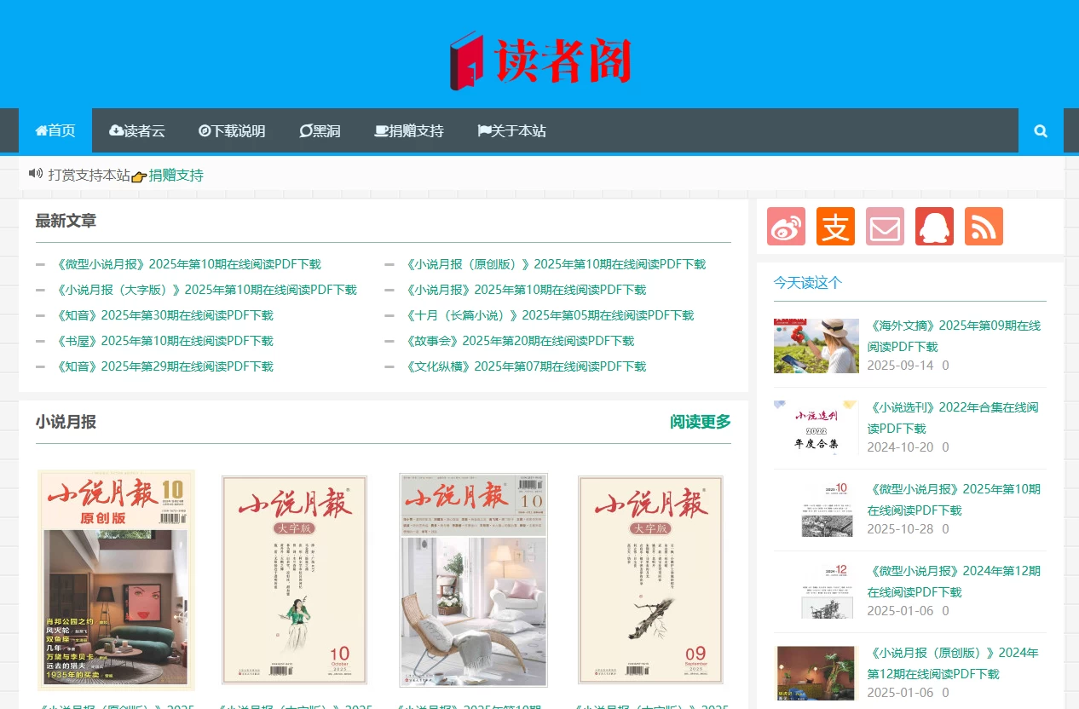Subscribe via the RSS feed icon
This screenshot has height=709, width=1079.
pyautogui.click(x=984, y=226)
